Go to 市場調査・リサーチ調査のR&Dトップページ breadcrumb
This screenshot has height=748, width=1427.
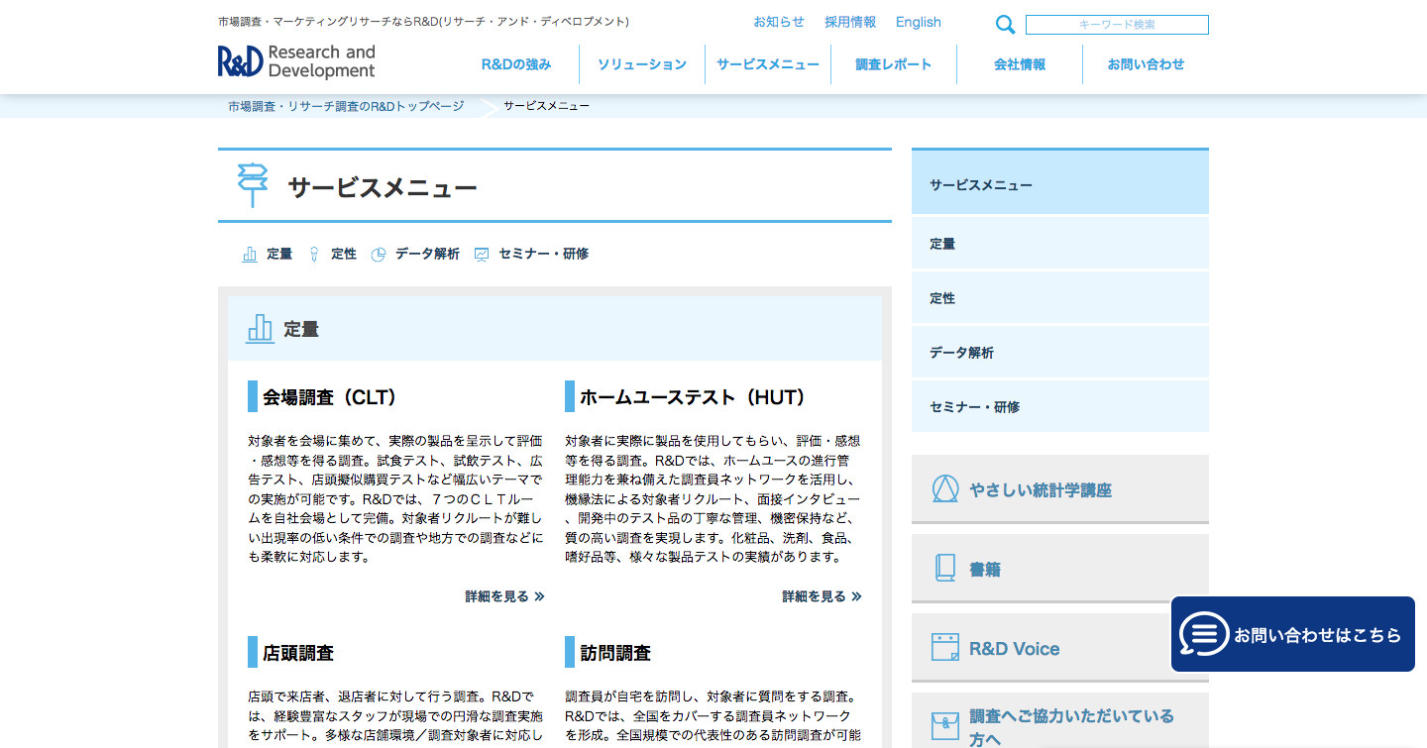(346, 106)
